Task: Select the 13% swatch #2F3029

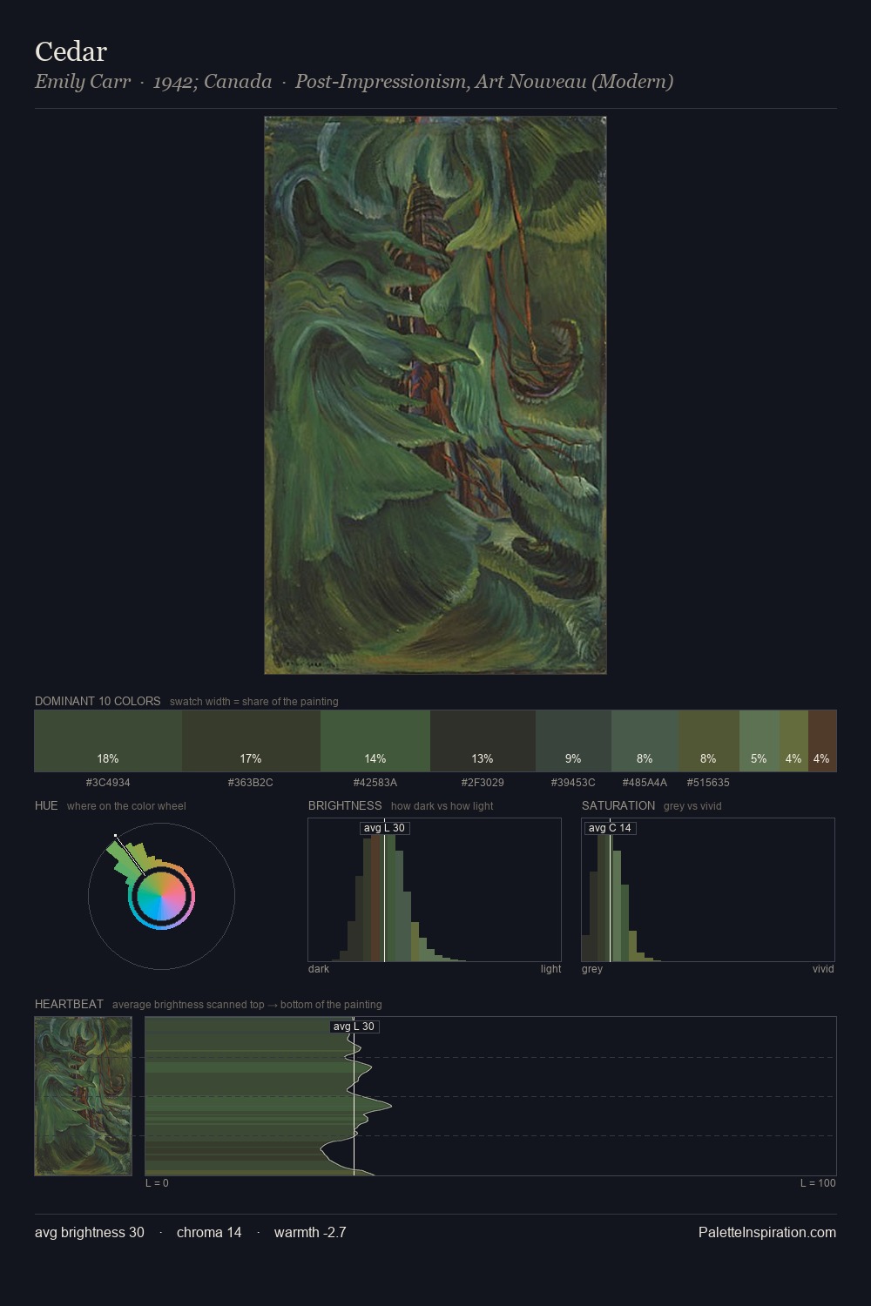Action: coord(483,741)
